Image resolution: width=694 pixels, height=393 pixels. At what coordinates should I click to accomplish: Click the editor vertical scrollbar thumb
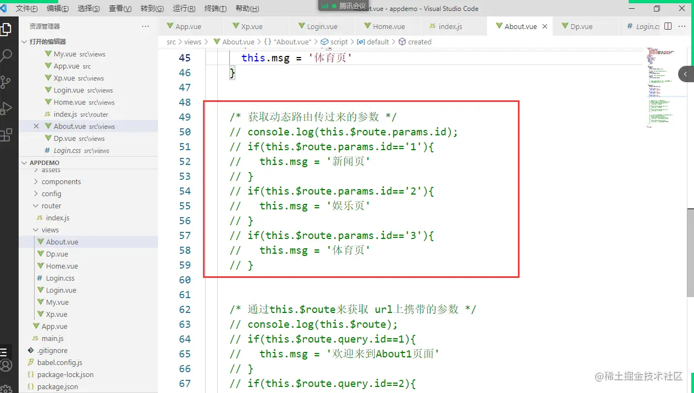pos(690,253)
